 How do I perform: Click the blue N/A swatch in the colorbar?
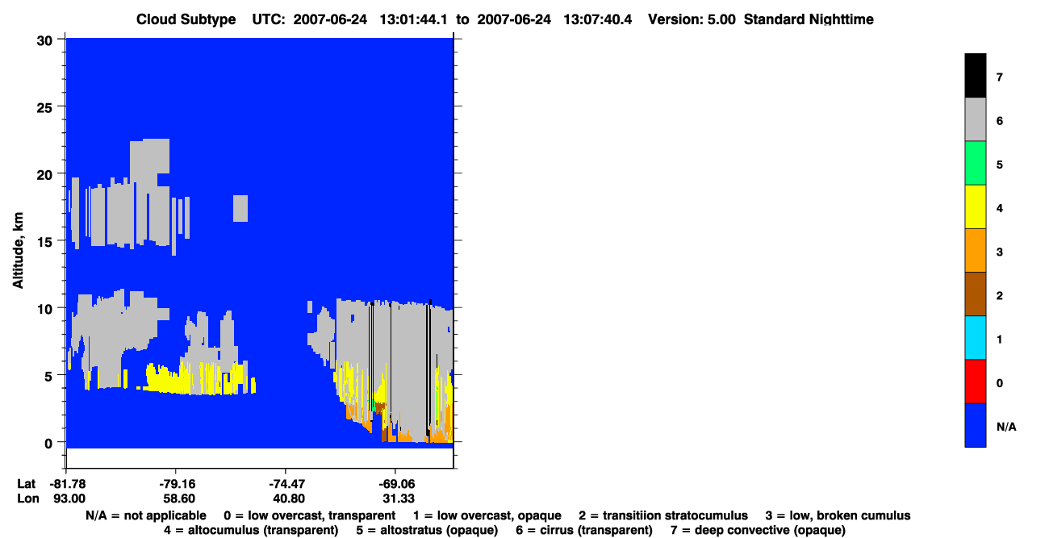(x=976, y=424)
